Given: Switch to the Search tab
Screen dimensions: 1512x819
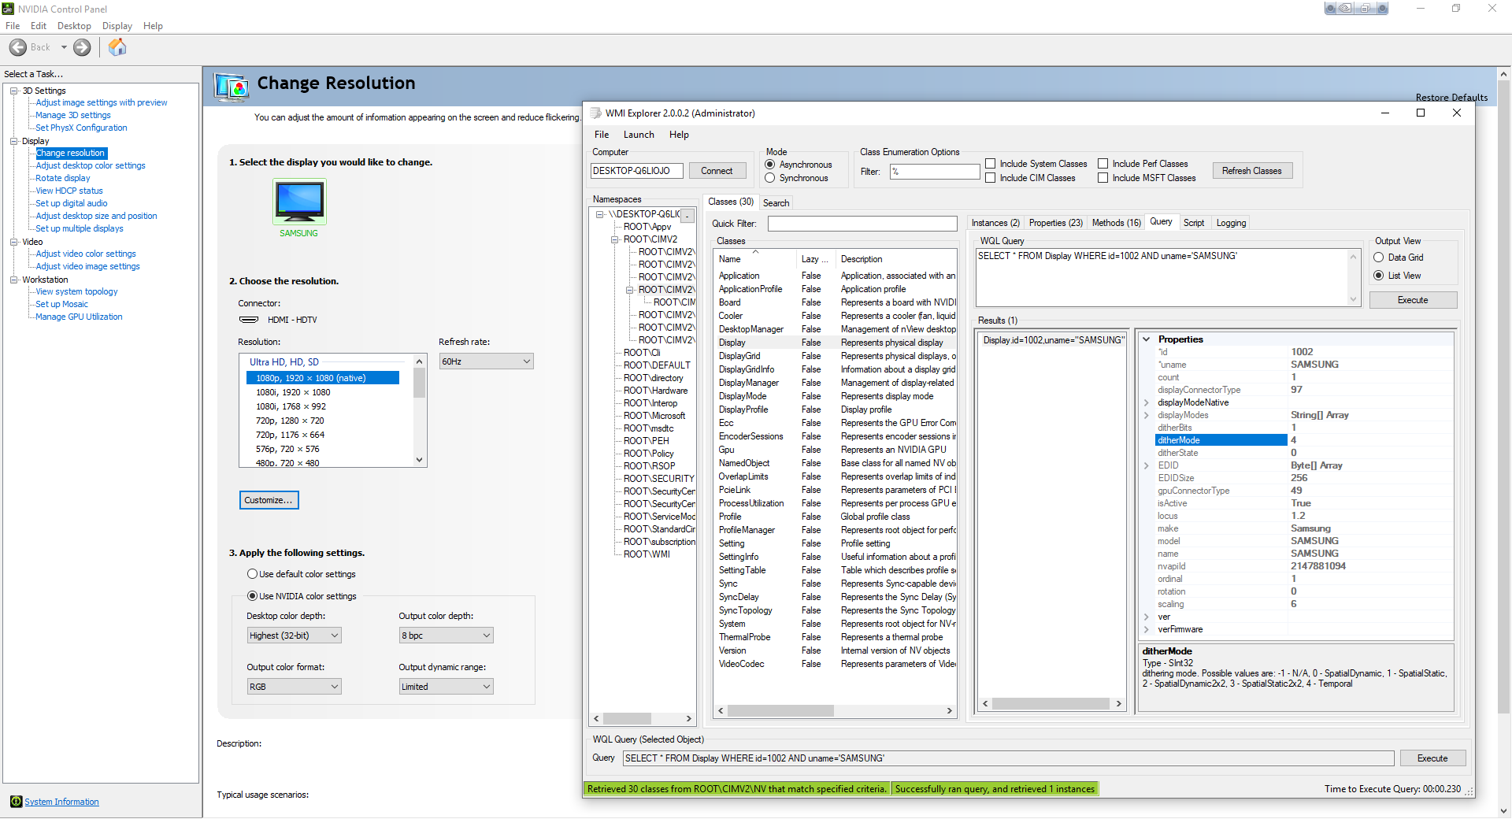Looking at the screenshot, I should (x=776, y=203).
